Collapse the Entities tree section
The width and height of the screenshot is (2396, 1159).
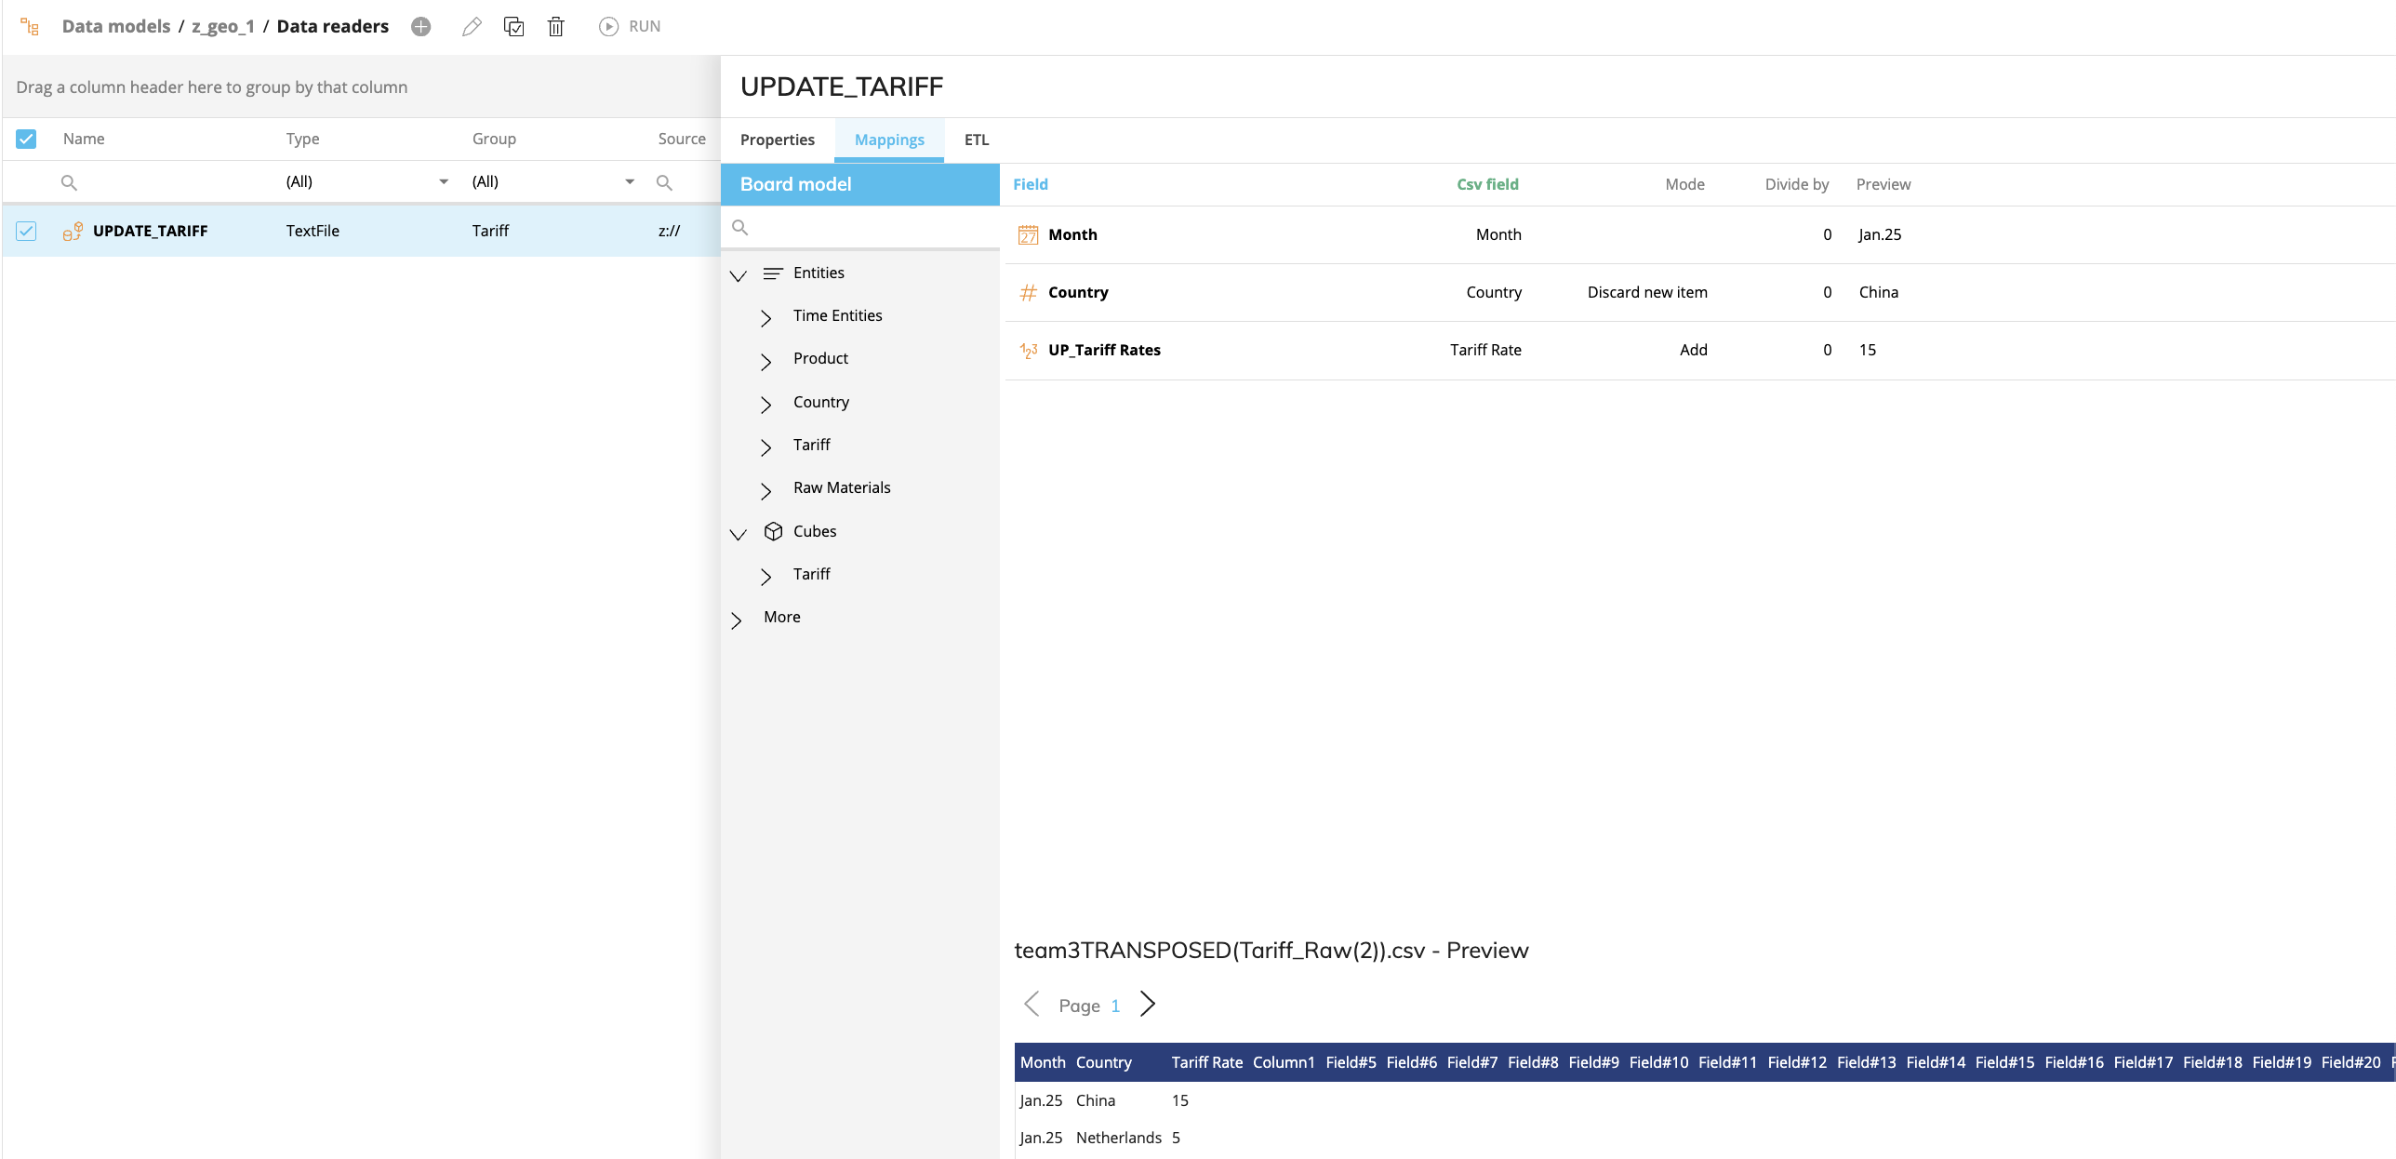click(739, 274)
